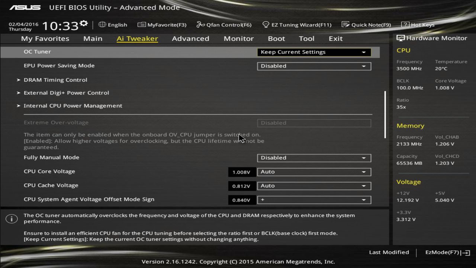Select the Fully Manual Mode label
The width and height of the screenshot is (476, 268).
[x=51, y=157]
